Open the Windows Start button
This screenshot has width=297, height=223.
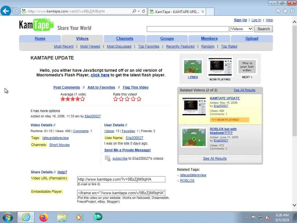8,217
